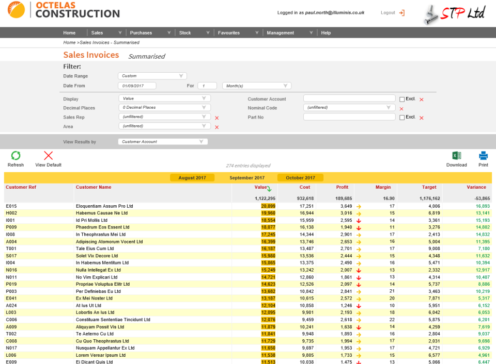Click the Logout link text

coord(388,12)
